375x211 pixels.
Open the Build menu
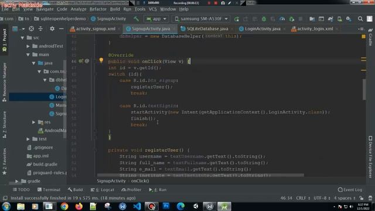tap(115, 9)
